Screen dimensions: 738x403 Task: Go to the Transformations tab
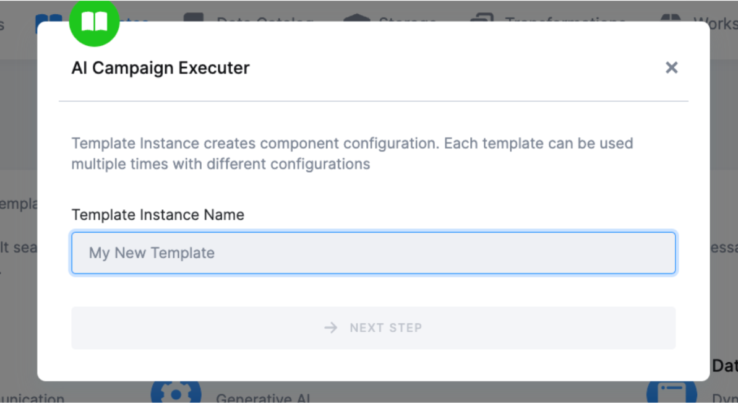(x=565, y=19)
